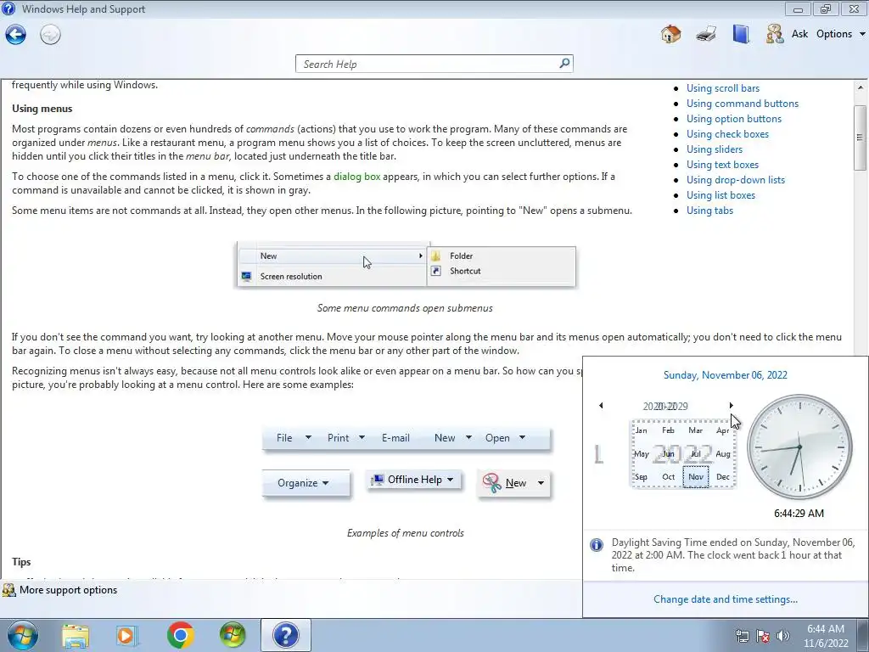This screenshot has height=652, width=869.
Task: Click the green Windows logo taskbar icon
Action: pos(232,635)
